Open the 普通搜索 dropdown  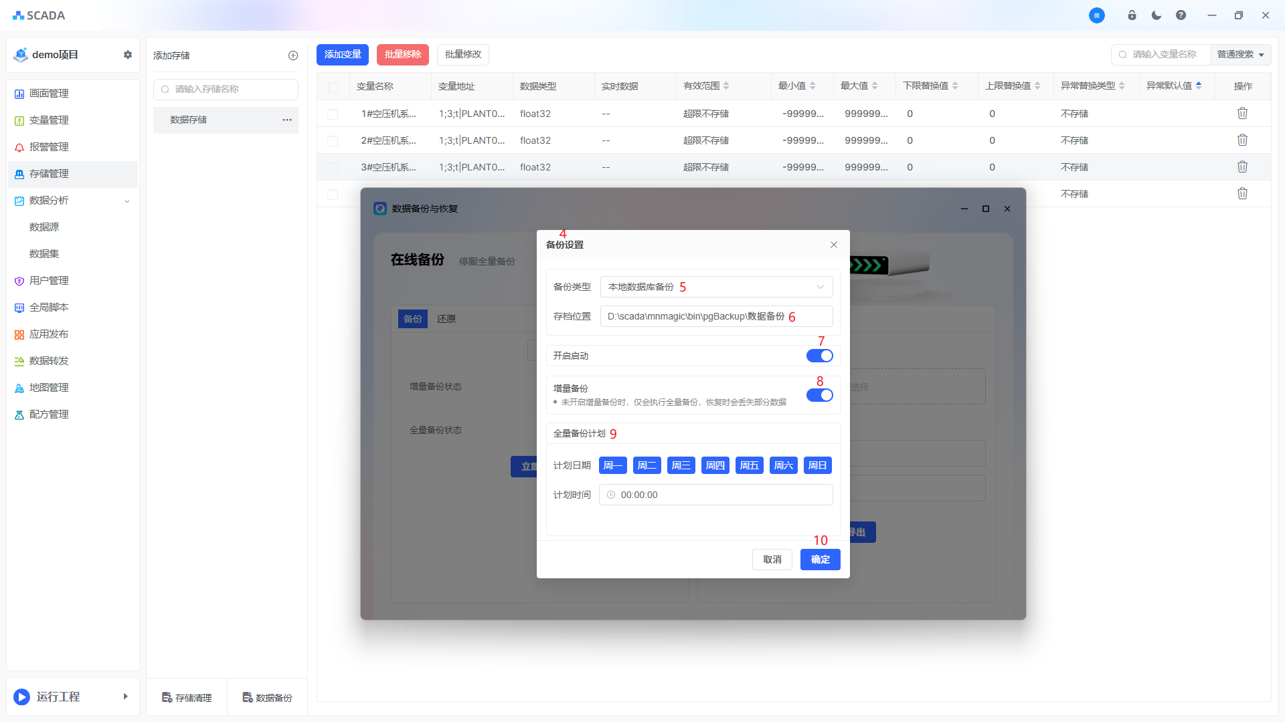tap(1240, 55)
